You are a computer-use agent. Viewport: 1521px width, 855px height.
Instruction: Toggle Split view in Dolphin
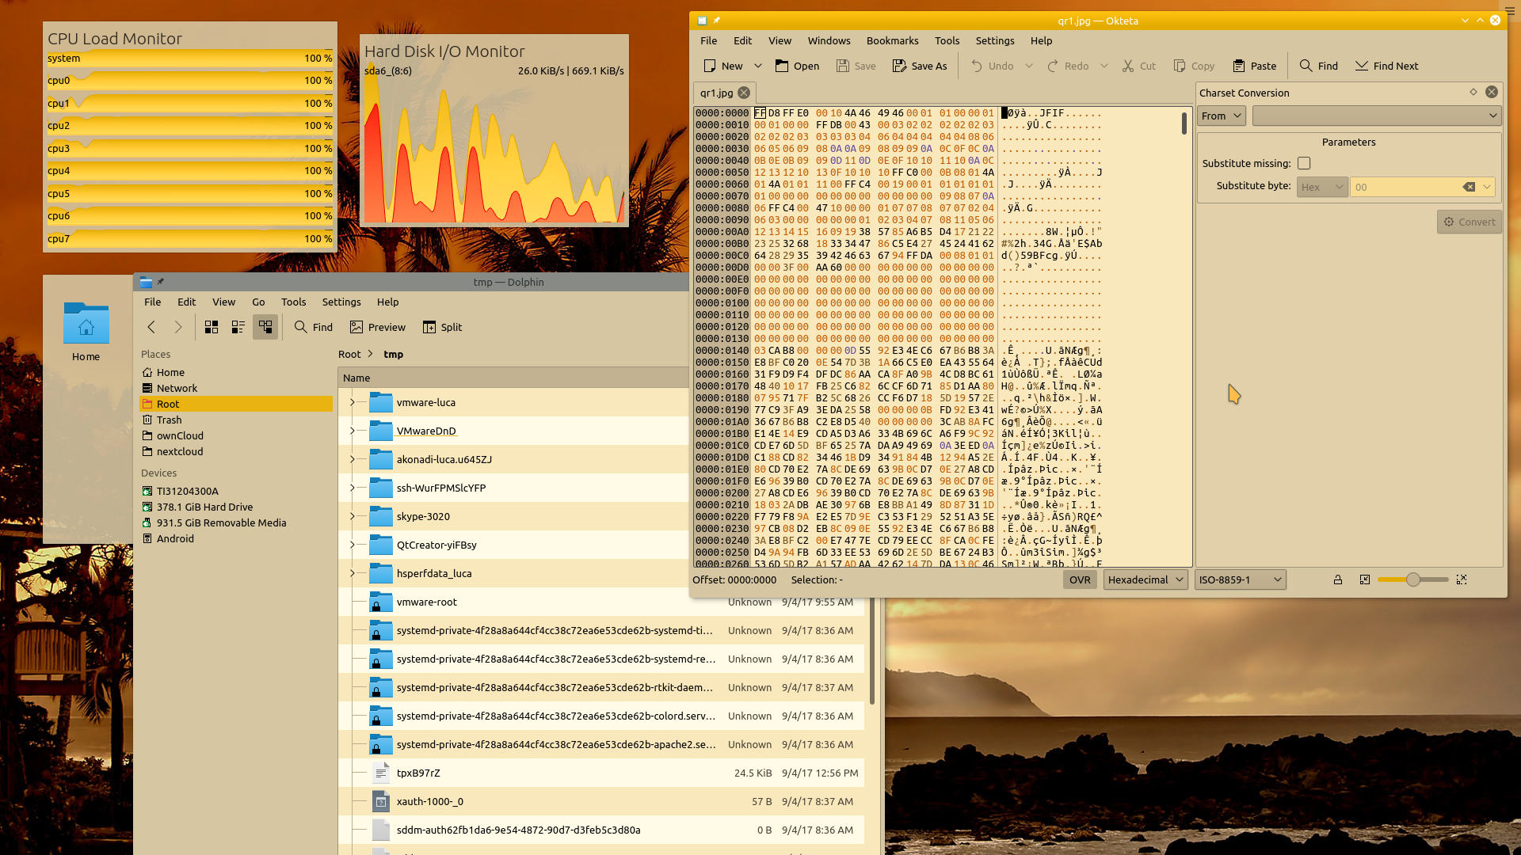[442, 327]
